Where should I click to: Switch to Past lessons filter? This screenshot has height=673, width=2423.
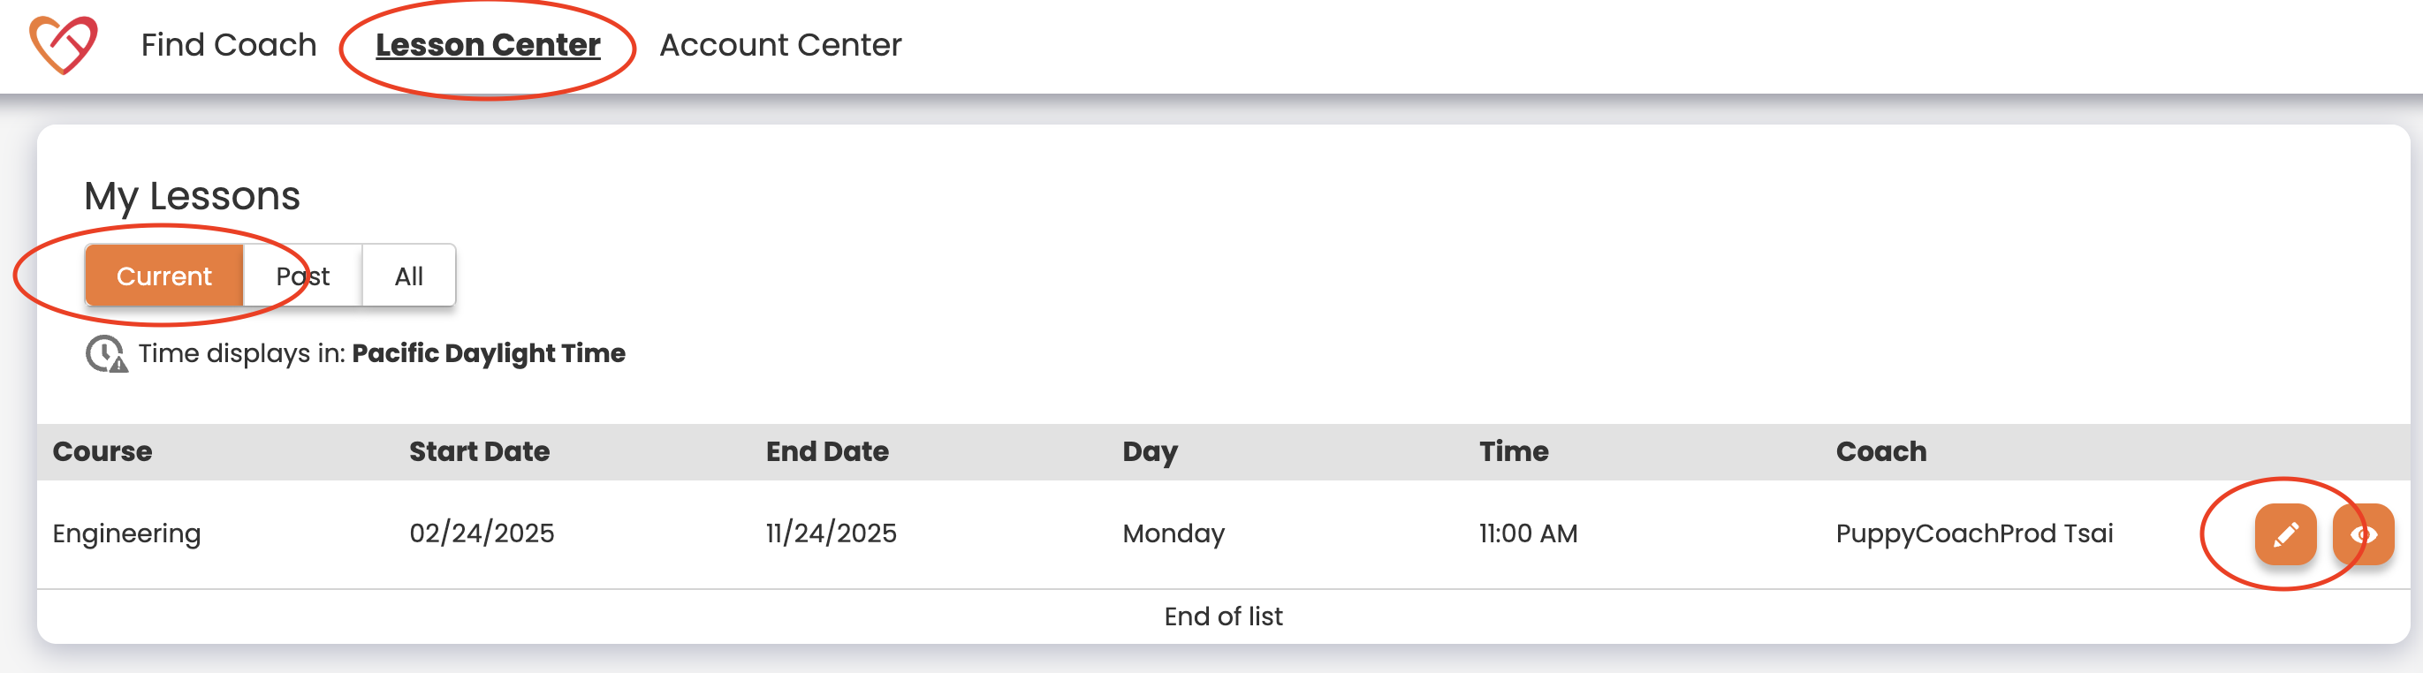pyautogui.click(x=303, y=276)
